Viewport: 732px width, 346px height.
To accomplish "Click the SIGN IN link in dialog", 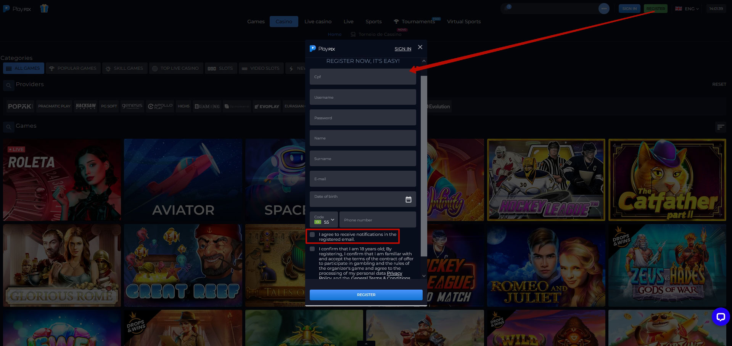I will coord(403,49).
